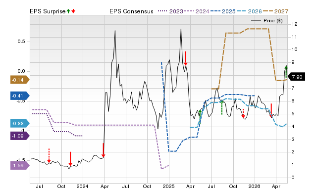Image resolution: width=317 pixels, height=189 pixels.
Task: Click the 2026 x-axis label
Action: 254,186
